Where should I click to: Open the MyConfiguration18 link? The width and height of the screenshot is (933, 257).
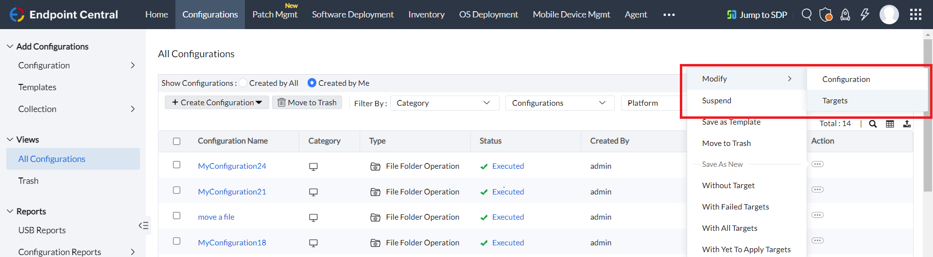[x=232, y=242]
